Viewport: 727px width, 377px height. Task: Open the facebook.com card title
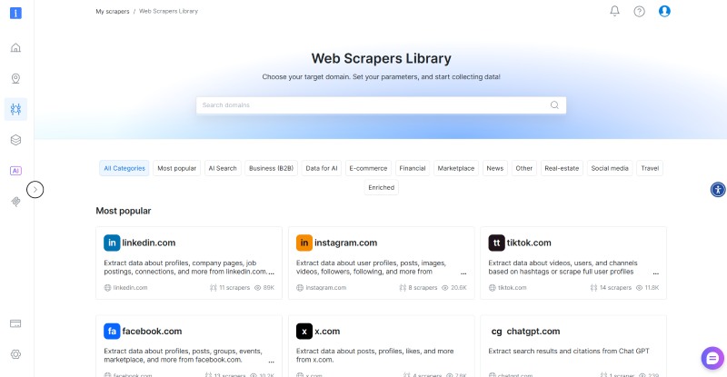coord(152,331)
